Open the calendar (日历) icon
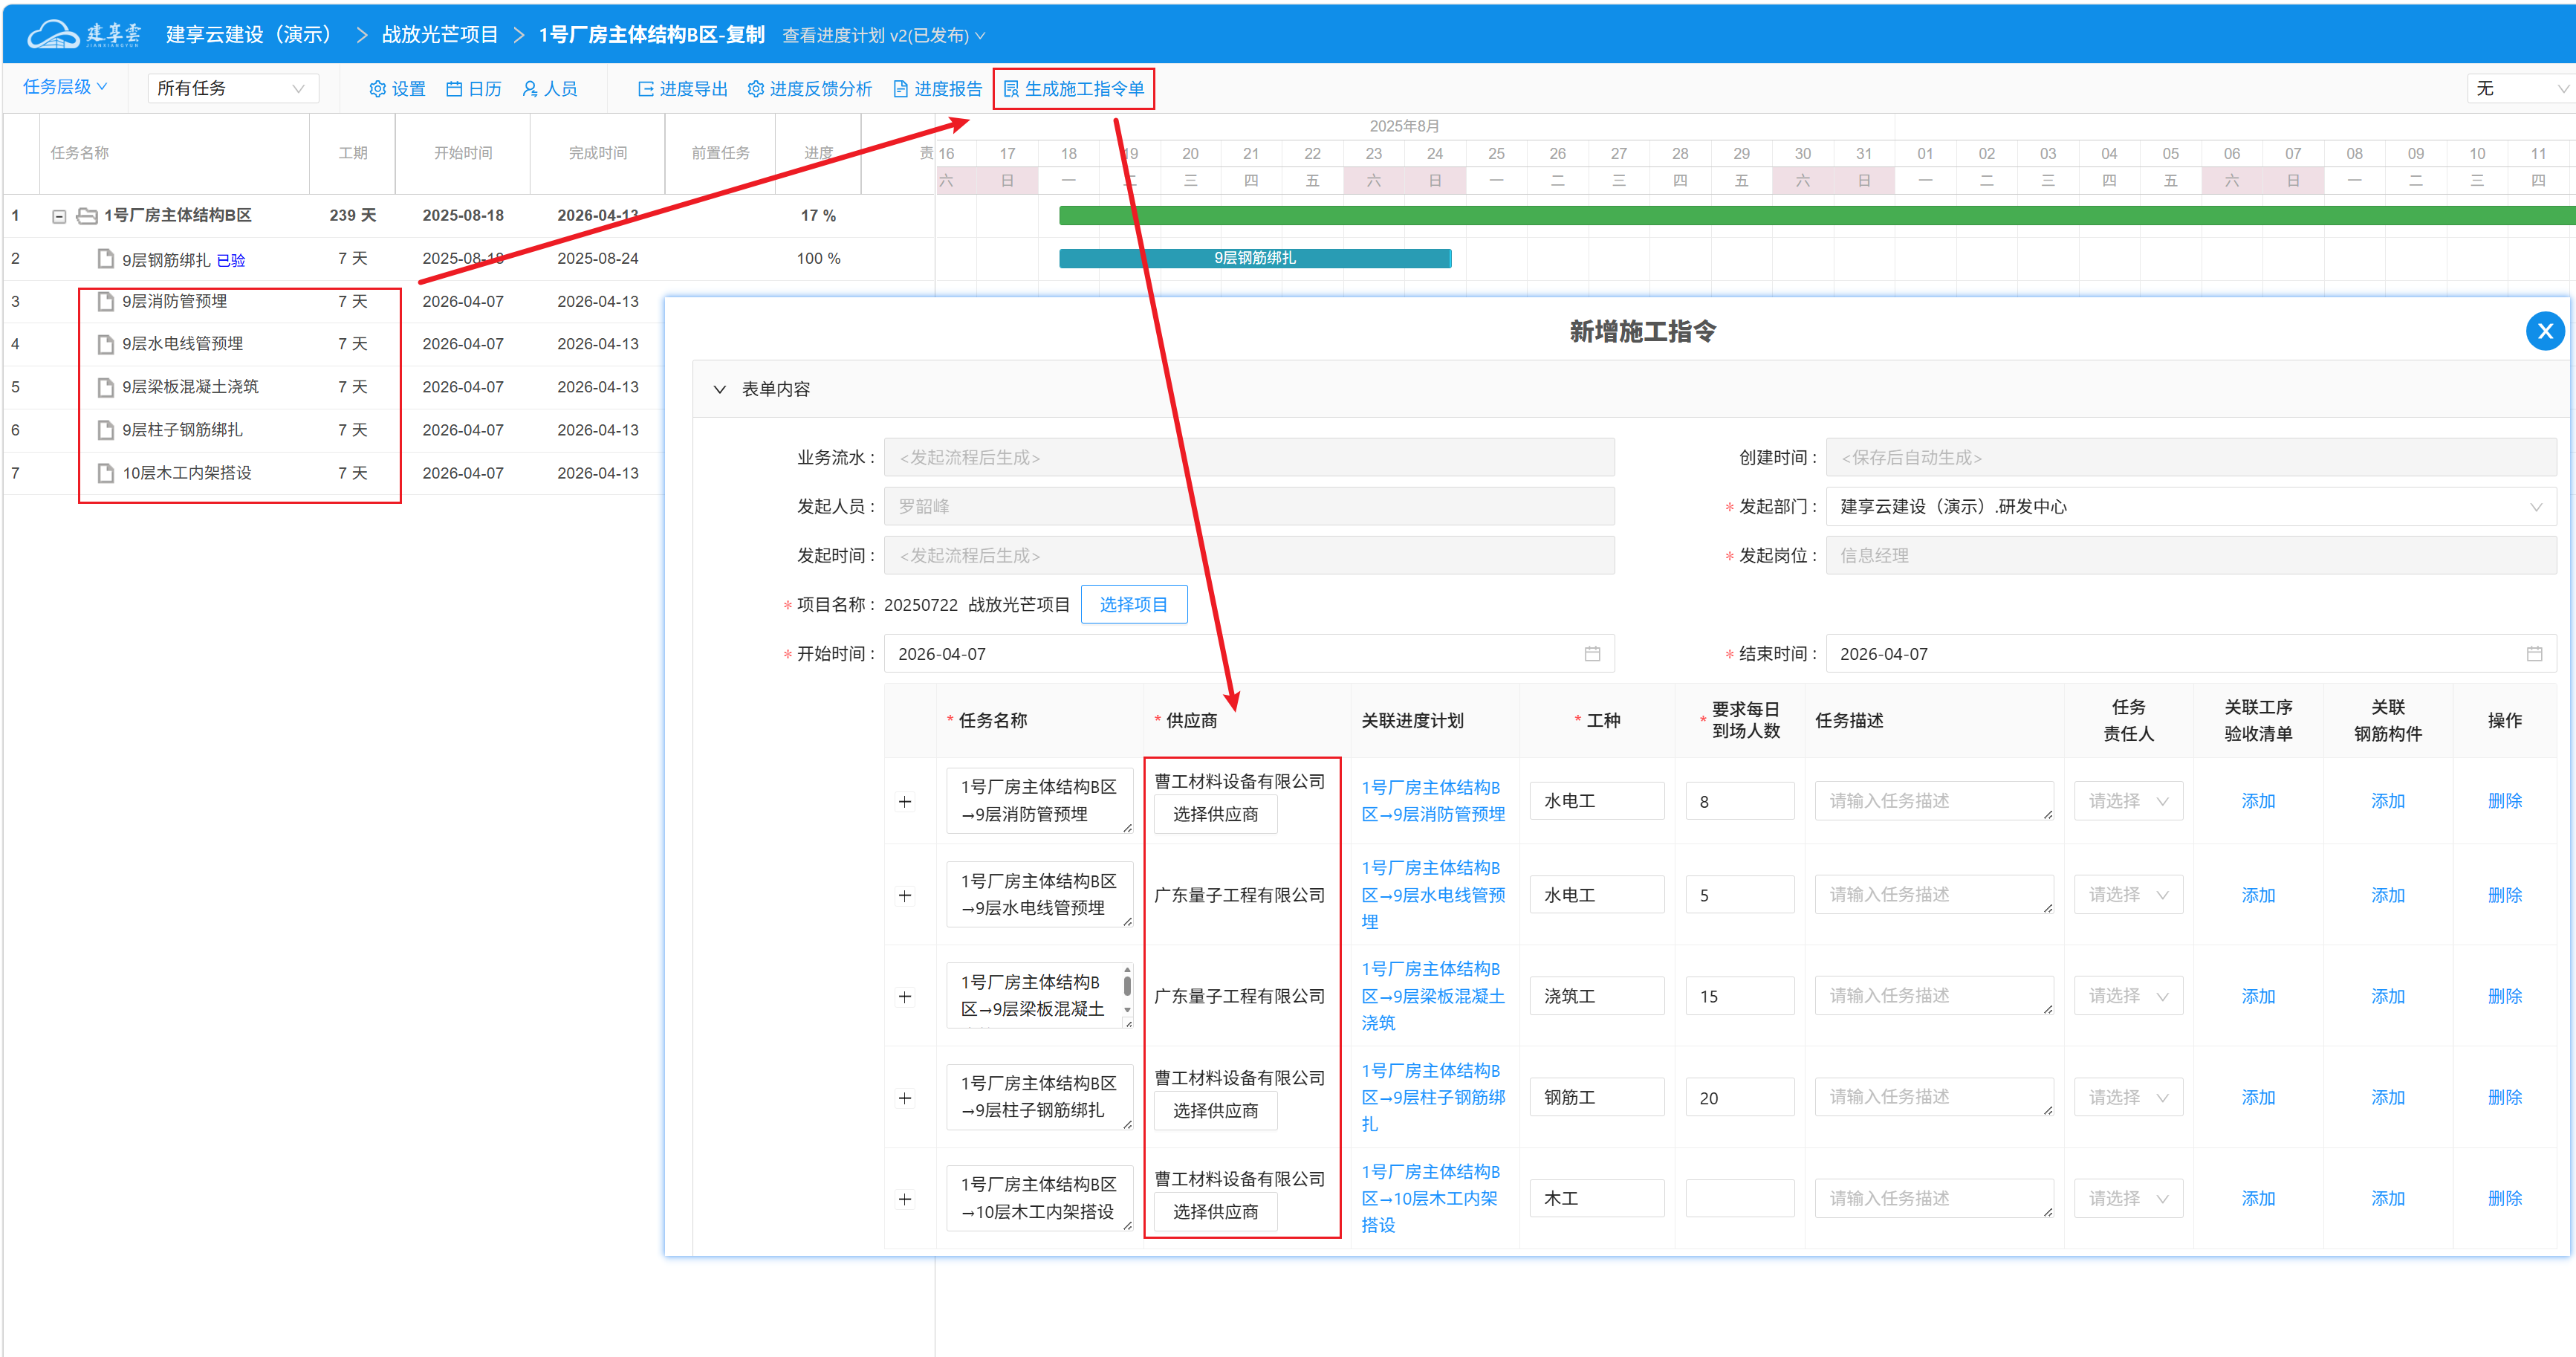 point(454,89)
